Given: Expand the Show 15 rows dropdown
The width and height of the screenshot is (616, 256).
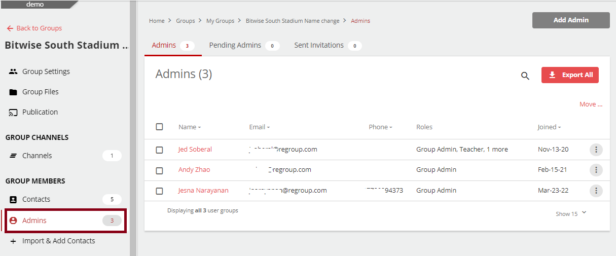Looking at the screenshot, I should pyautogui.click(x=571, y=213).
